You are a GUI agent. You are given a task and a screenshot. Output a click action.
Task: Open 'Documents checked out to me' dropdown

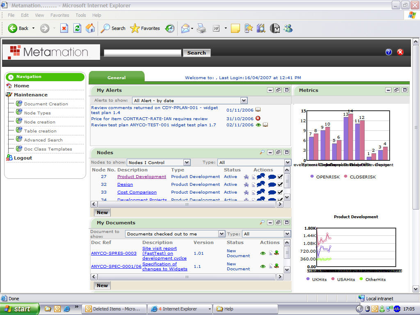pos(221,234)
